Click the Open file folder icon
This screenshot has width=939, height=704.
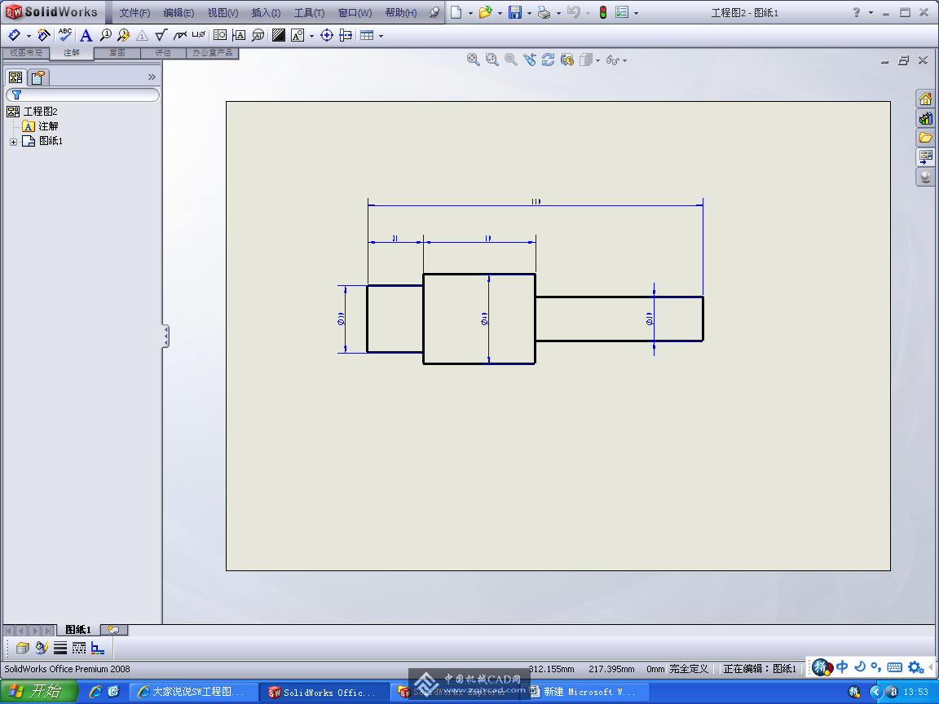point(485,12)
